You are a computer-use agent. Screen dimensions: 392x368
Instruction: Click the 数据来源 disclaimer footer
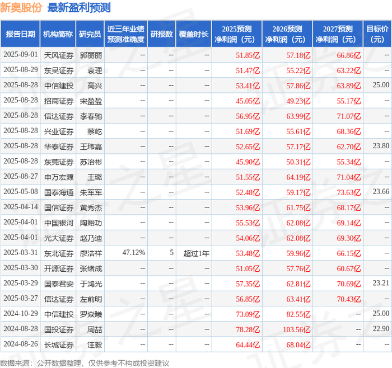click(85, 363)
